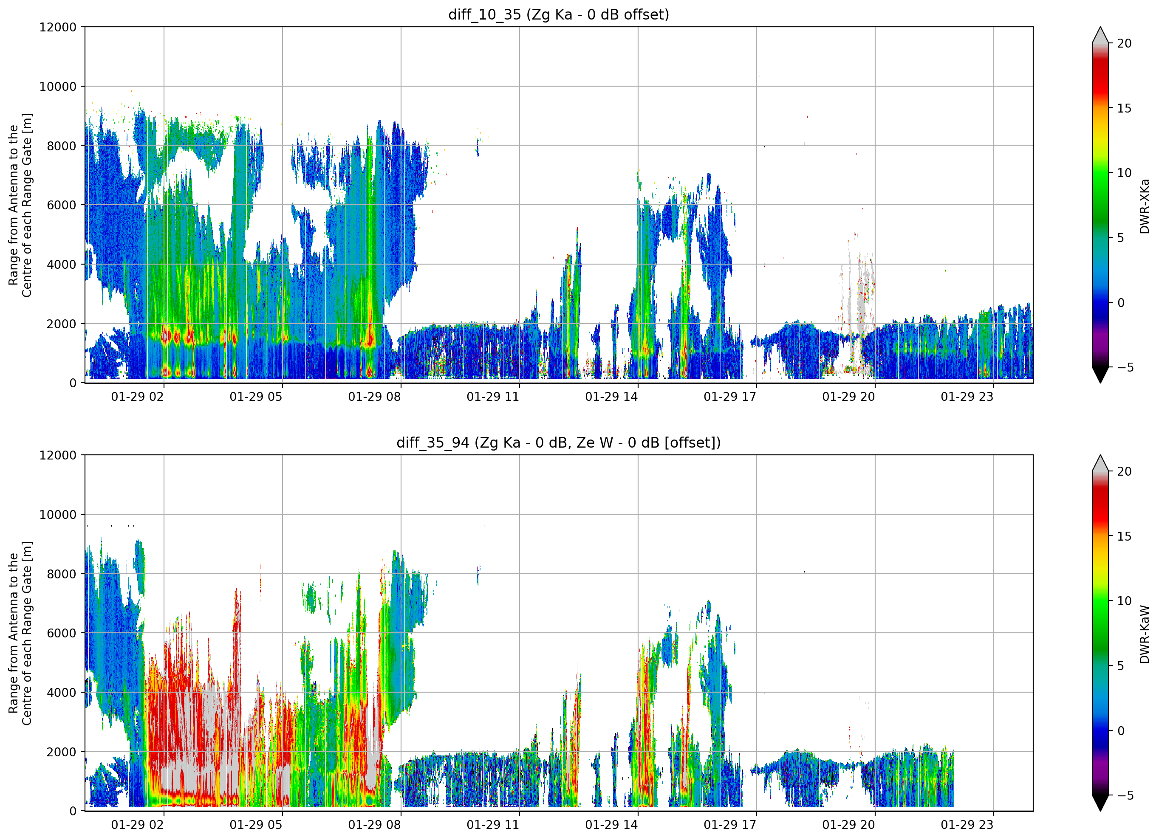Click the 15 tick on DWR-KaW colorbar
This screenshot has width=1159, height=840.
click(x=1124, y=536)
